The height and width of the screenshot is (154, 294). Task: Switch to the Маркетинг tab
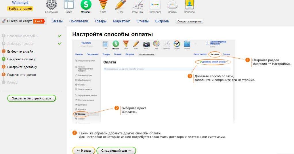(121, 21)
